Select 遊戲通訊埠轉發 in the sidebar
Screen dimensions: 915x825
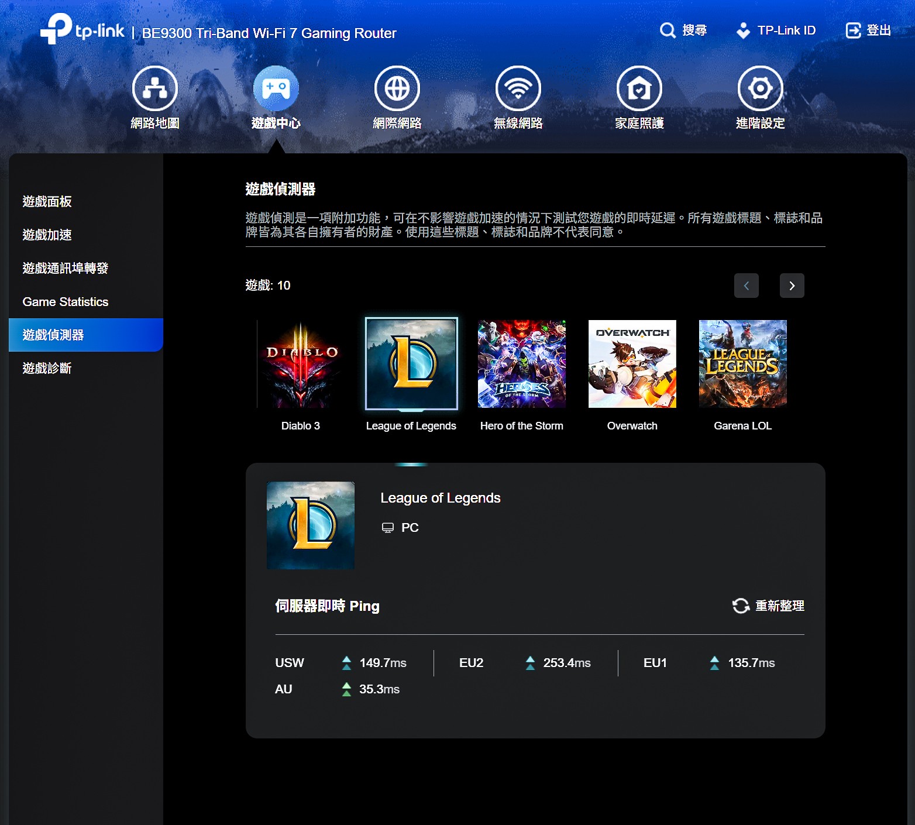tap(86, 269)
